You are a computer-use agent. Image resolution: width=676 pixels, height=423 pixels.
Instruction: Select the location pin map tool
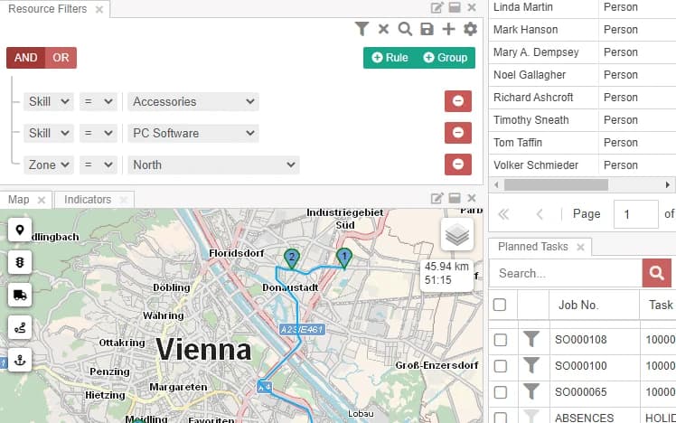click(20, 230)
